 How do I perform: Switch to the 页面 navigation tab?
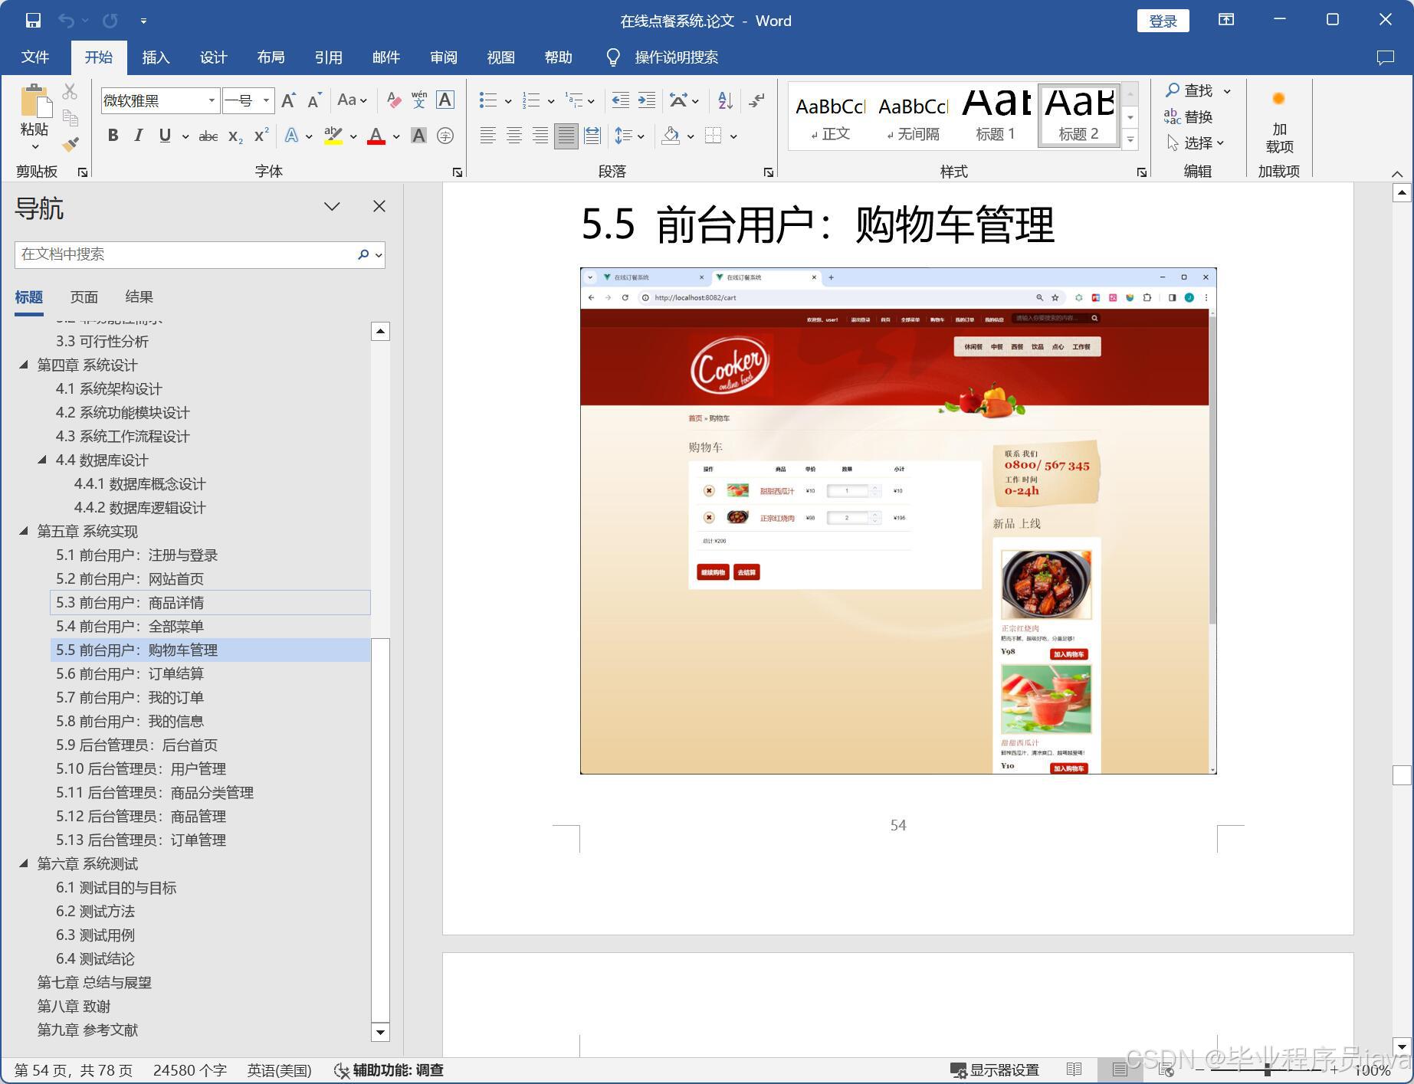point(84,296)
